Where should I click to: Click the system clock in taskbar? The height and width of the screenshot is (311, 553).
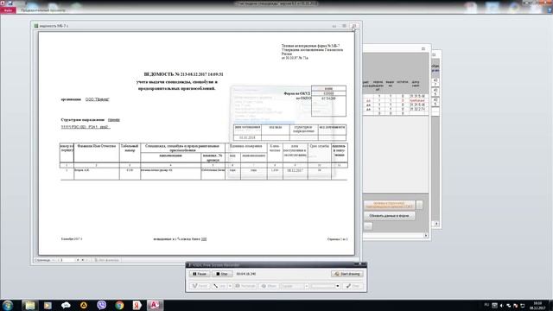[537, 305]
